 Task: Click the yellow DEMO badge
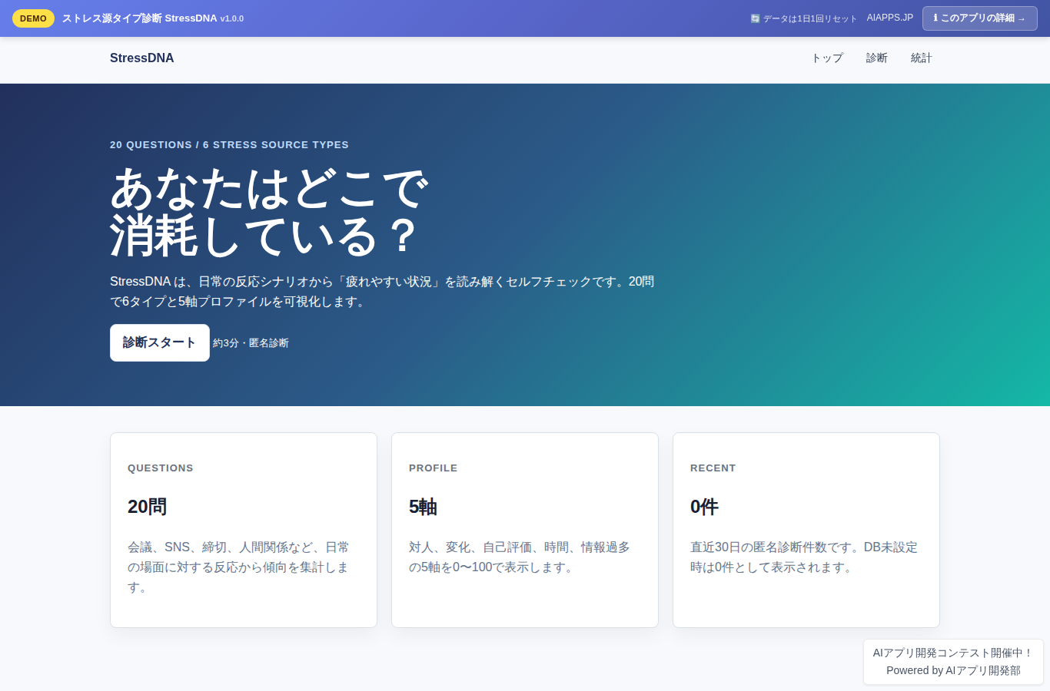click(33, 18)
